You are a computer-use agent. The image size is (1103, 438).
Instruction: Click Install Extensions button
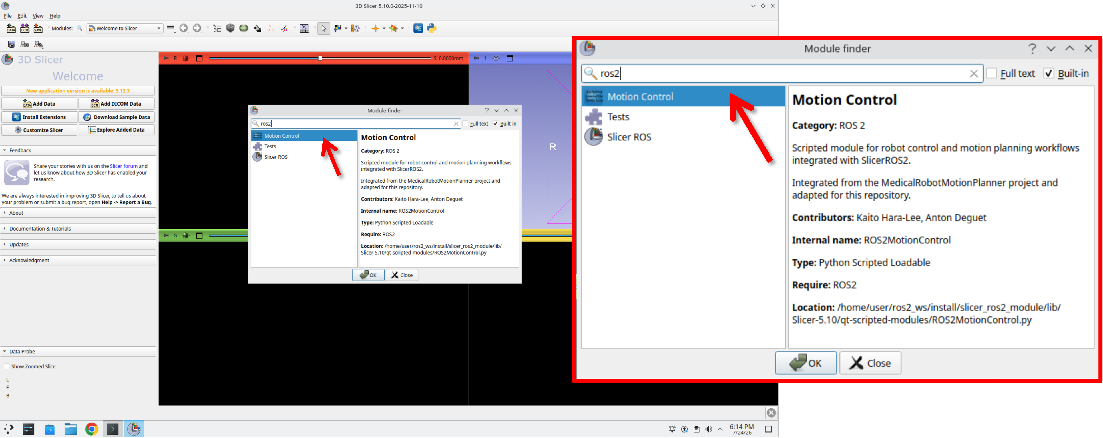(x=39, y=117)
